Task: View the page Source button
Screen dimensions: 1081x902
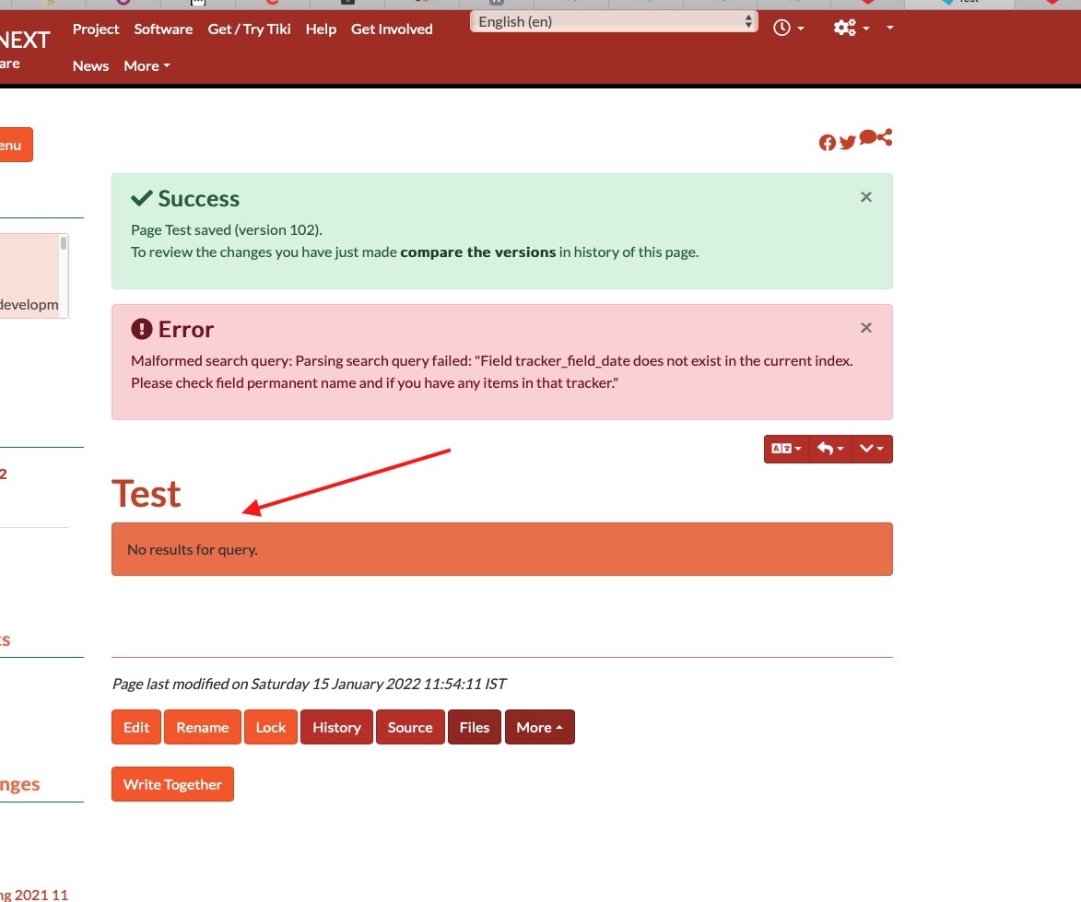Action: click(x=410, y=727)
